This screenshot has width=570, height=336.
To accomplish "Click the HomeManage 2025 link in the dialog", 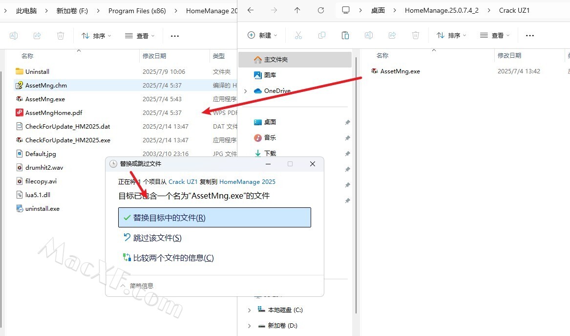I will 247,181.
